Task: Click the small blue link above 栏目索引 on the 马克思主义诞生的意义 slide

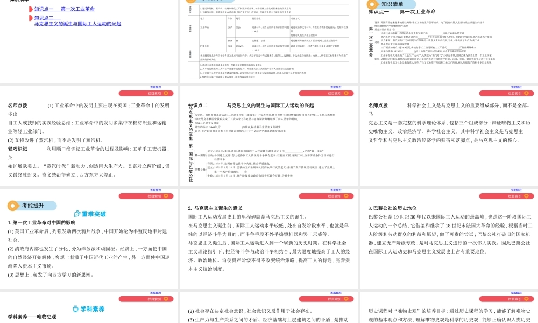Action: (336, 190)
